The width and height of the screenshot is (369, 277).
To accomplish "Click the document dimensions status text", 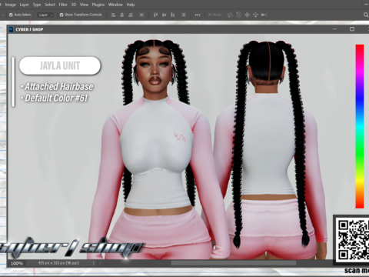I will [x=58, y=263].
